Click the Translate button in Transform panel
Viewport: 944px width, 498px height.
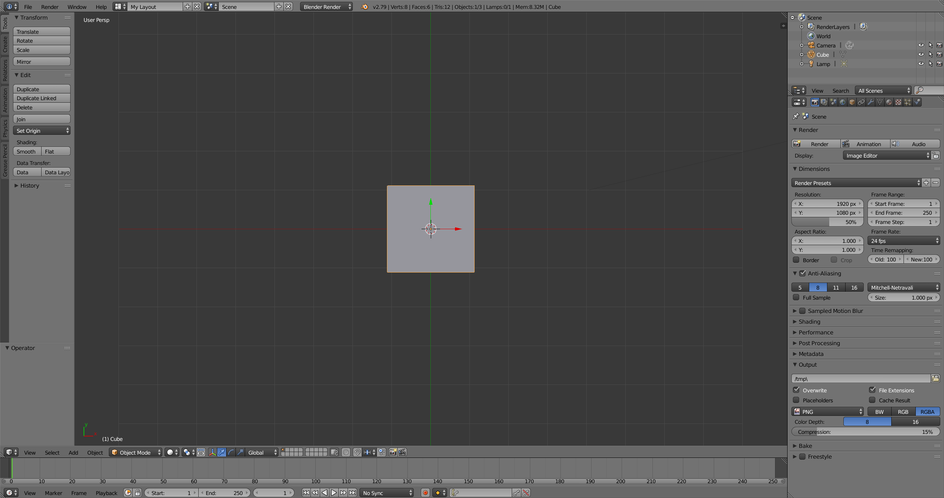(41, 32)
